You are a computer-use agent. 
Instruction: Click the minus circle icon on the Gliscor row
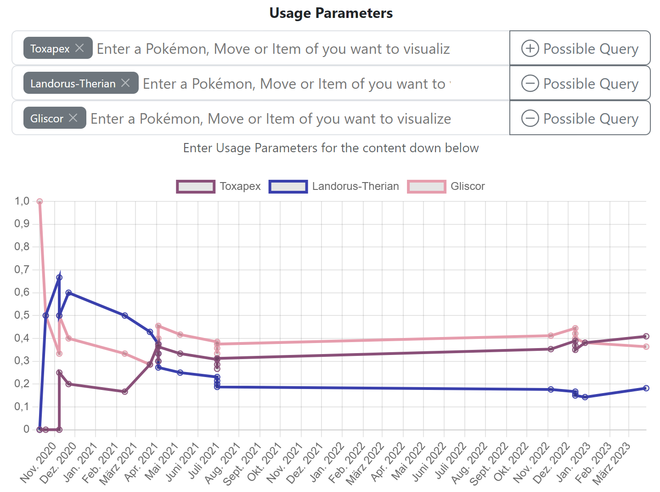pos(530,118)
